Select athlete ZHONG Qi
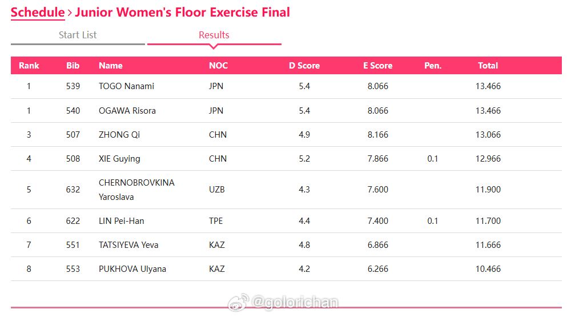The height and width of the screenshot is (317, 567). click(x=119, y=135)
